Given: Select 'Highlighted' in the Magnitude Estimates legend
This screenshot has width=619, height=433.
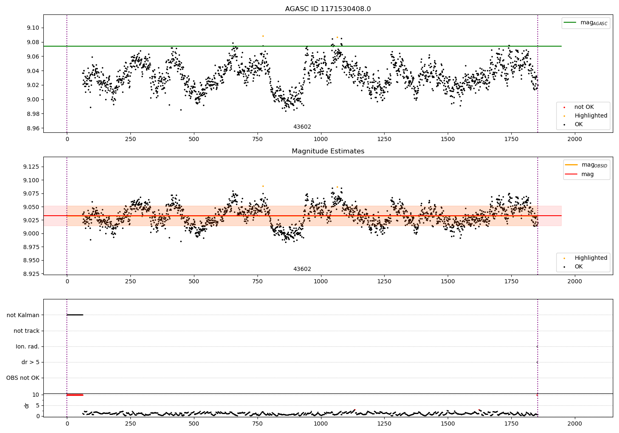Looking at the screenshot, I should [x=591, y=258].
